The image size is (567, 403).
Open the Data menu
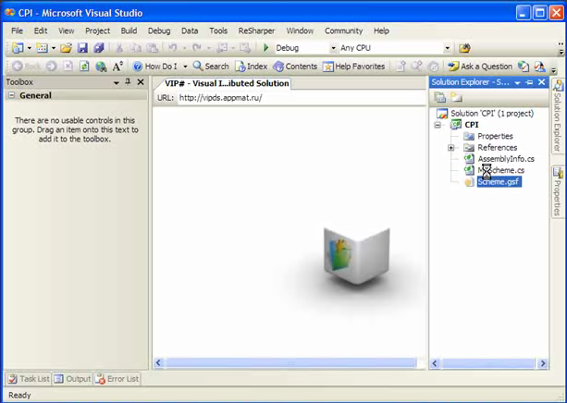190,31
